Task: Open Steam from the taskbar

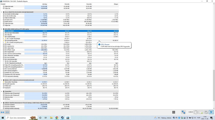Action: (x=62, y=118)
